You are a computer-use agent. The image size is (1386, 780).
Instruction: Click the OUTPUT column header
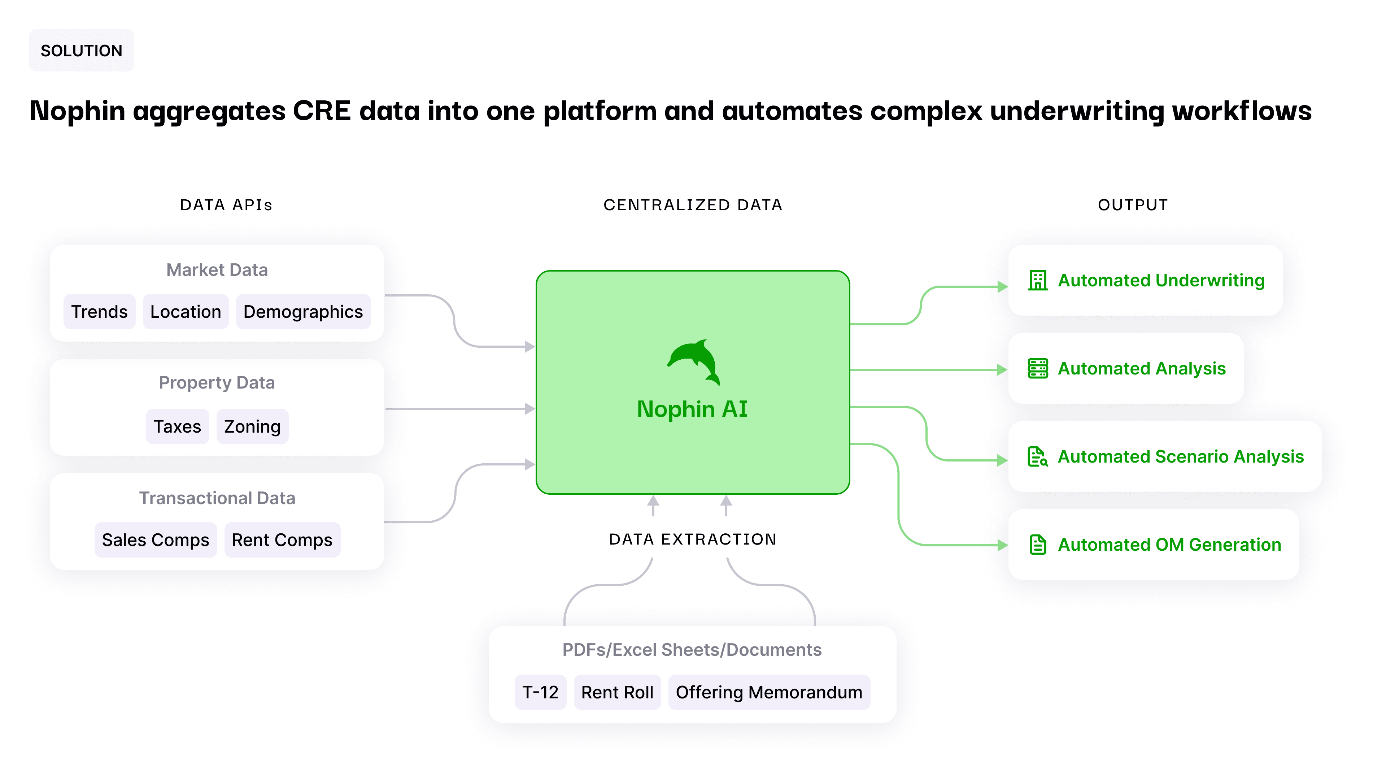click(x=1133, y=205)
